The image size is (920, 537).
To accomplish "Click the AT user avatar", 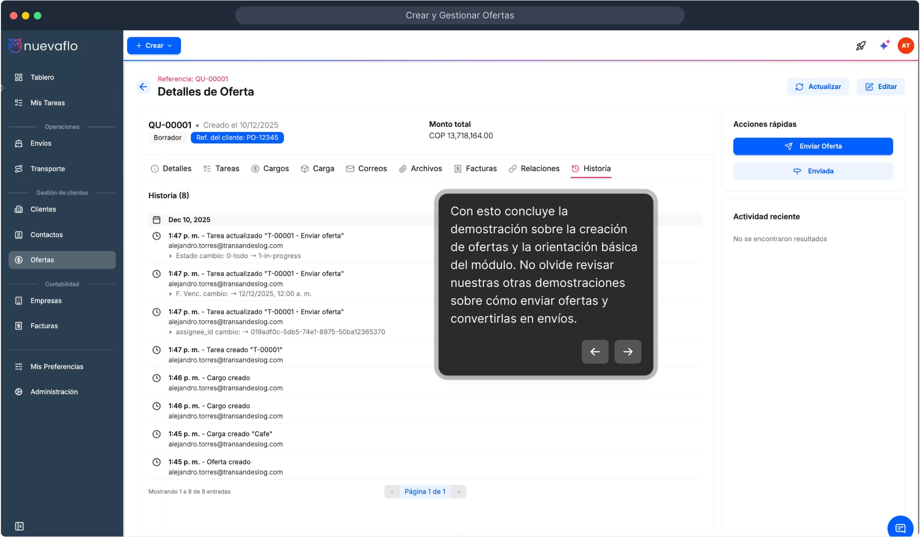I will [x=906, y=46].
